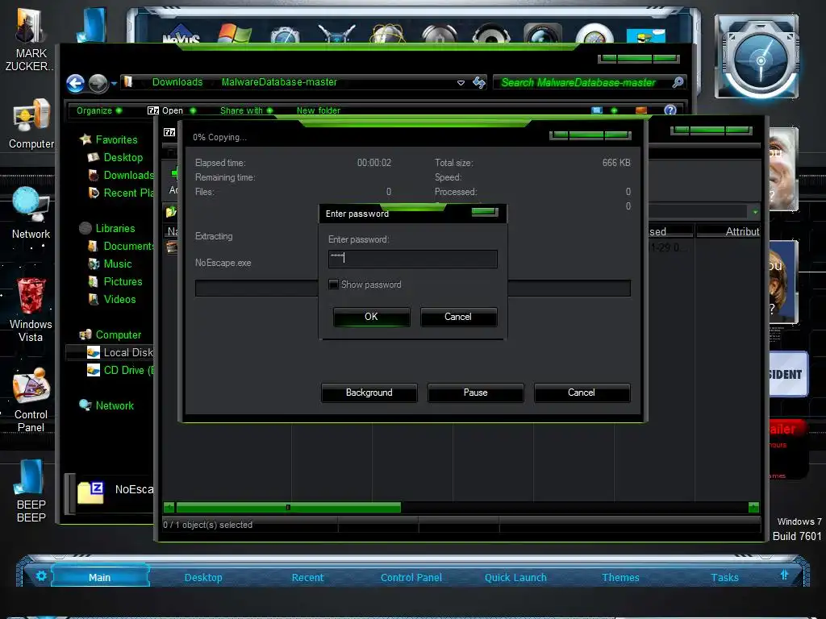
Task: Toggle the preview pane icon
Action: click(641, 110)
